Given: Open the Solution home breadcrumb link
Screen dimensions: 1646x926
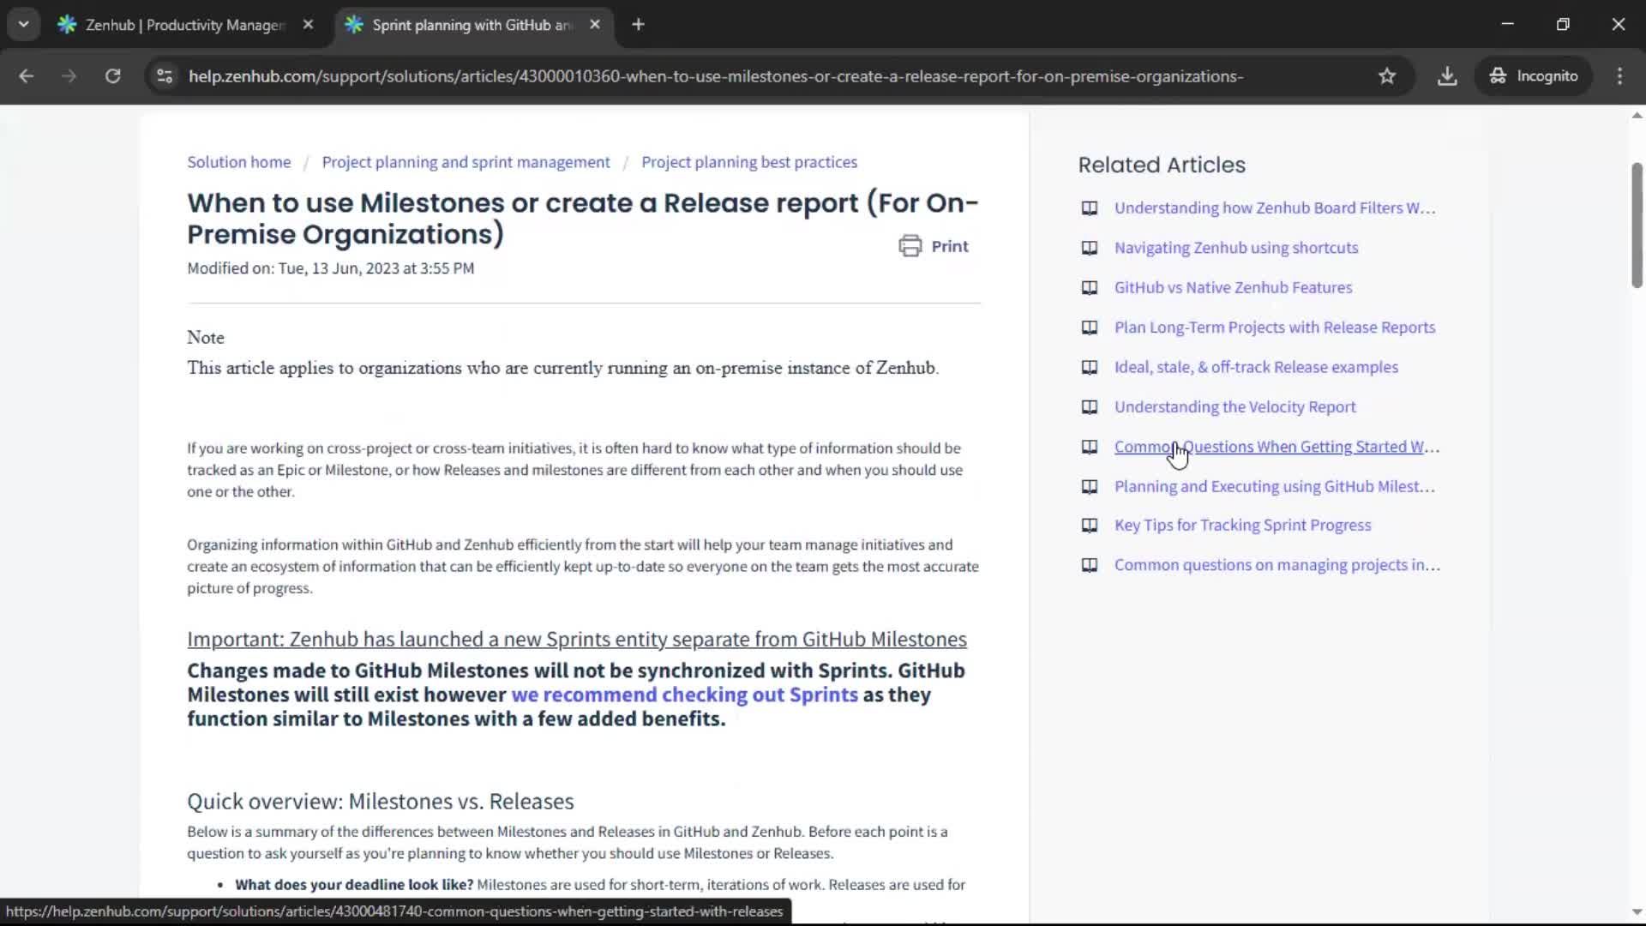Looking at the screenshot, I should 238,161.
